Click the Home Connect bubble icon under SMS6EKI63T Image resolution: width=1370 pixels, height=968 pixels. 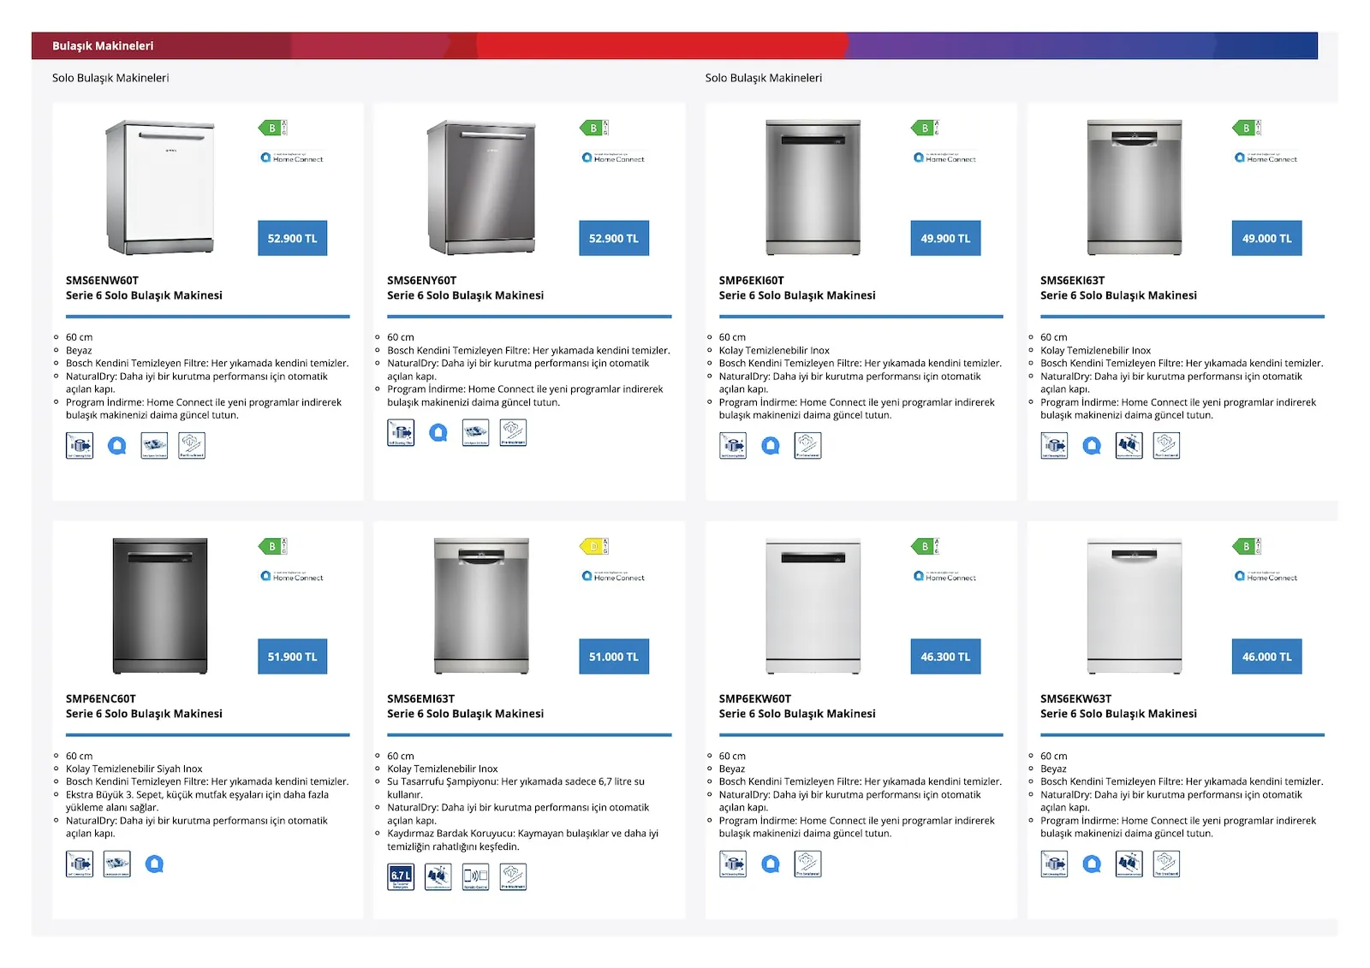pos(1092,446)
